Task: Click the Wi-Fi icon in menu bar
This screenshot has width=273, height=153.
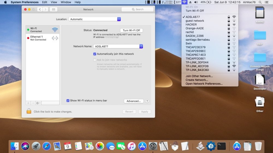Action: pyautogui.click(x=184, y=2)
